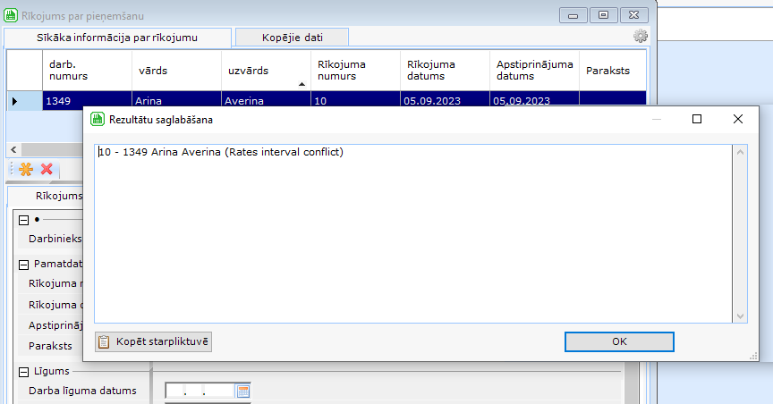Maximize the Rezultātu saglabāšana dialog

697,119
